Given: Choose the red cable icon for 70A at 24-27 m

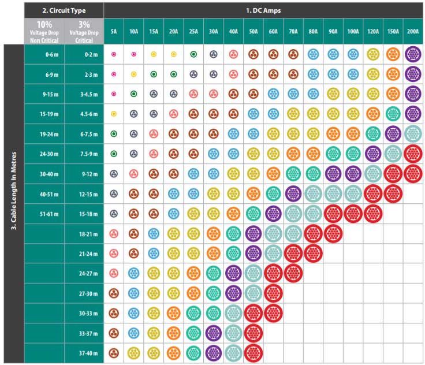Looking at the screenshot, I should point(293,273).
